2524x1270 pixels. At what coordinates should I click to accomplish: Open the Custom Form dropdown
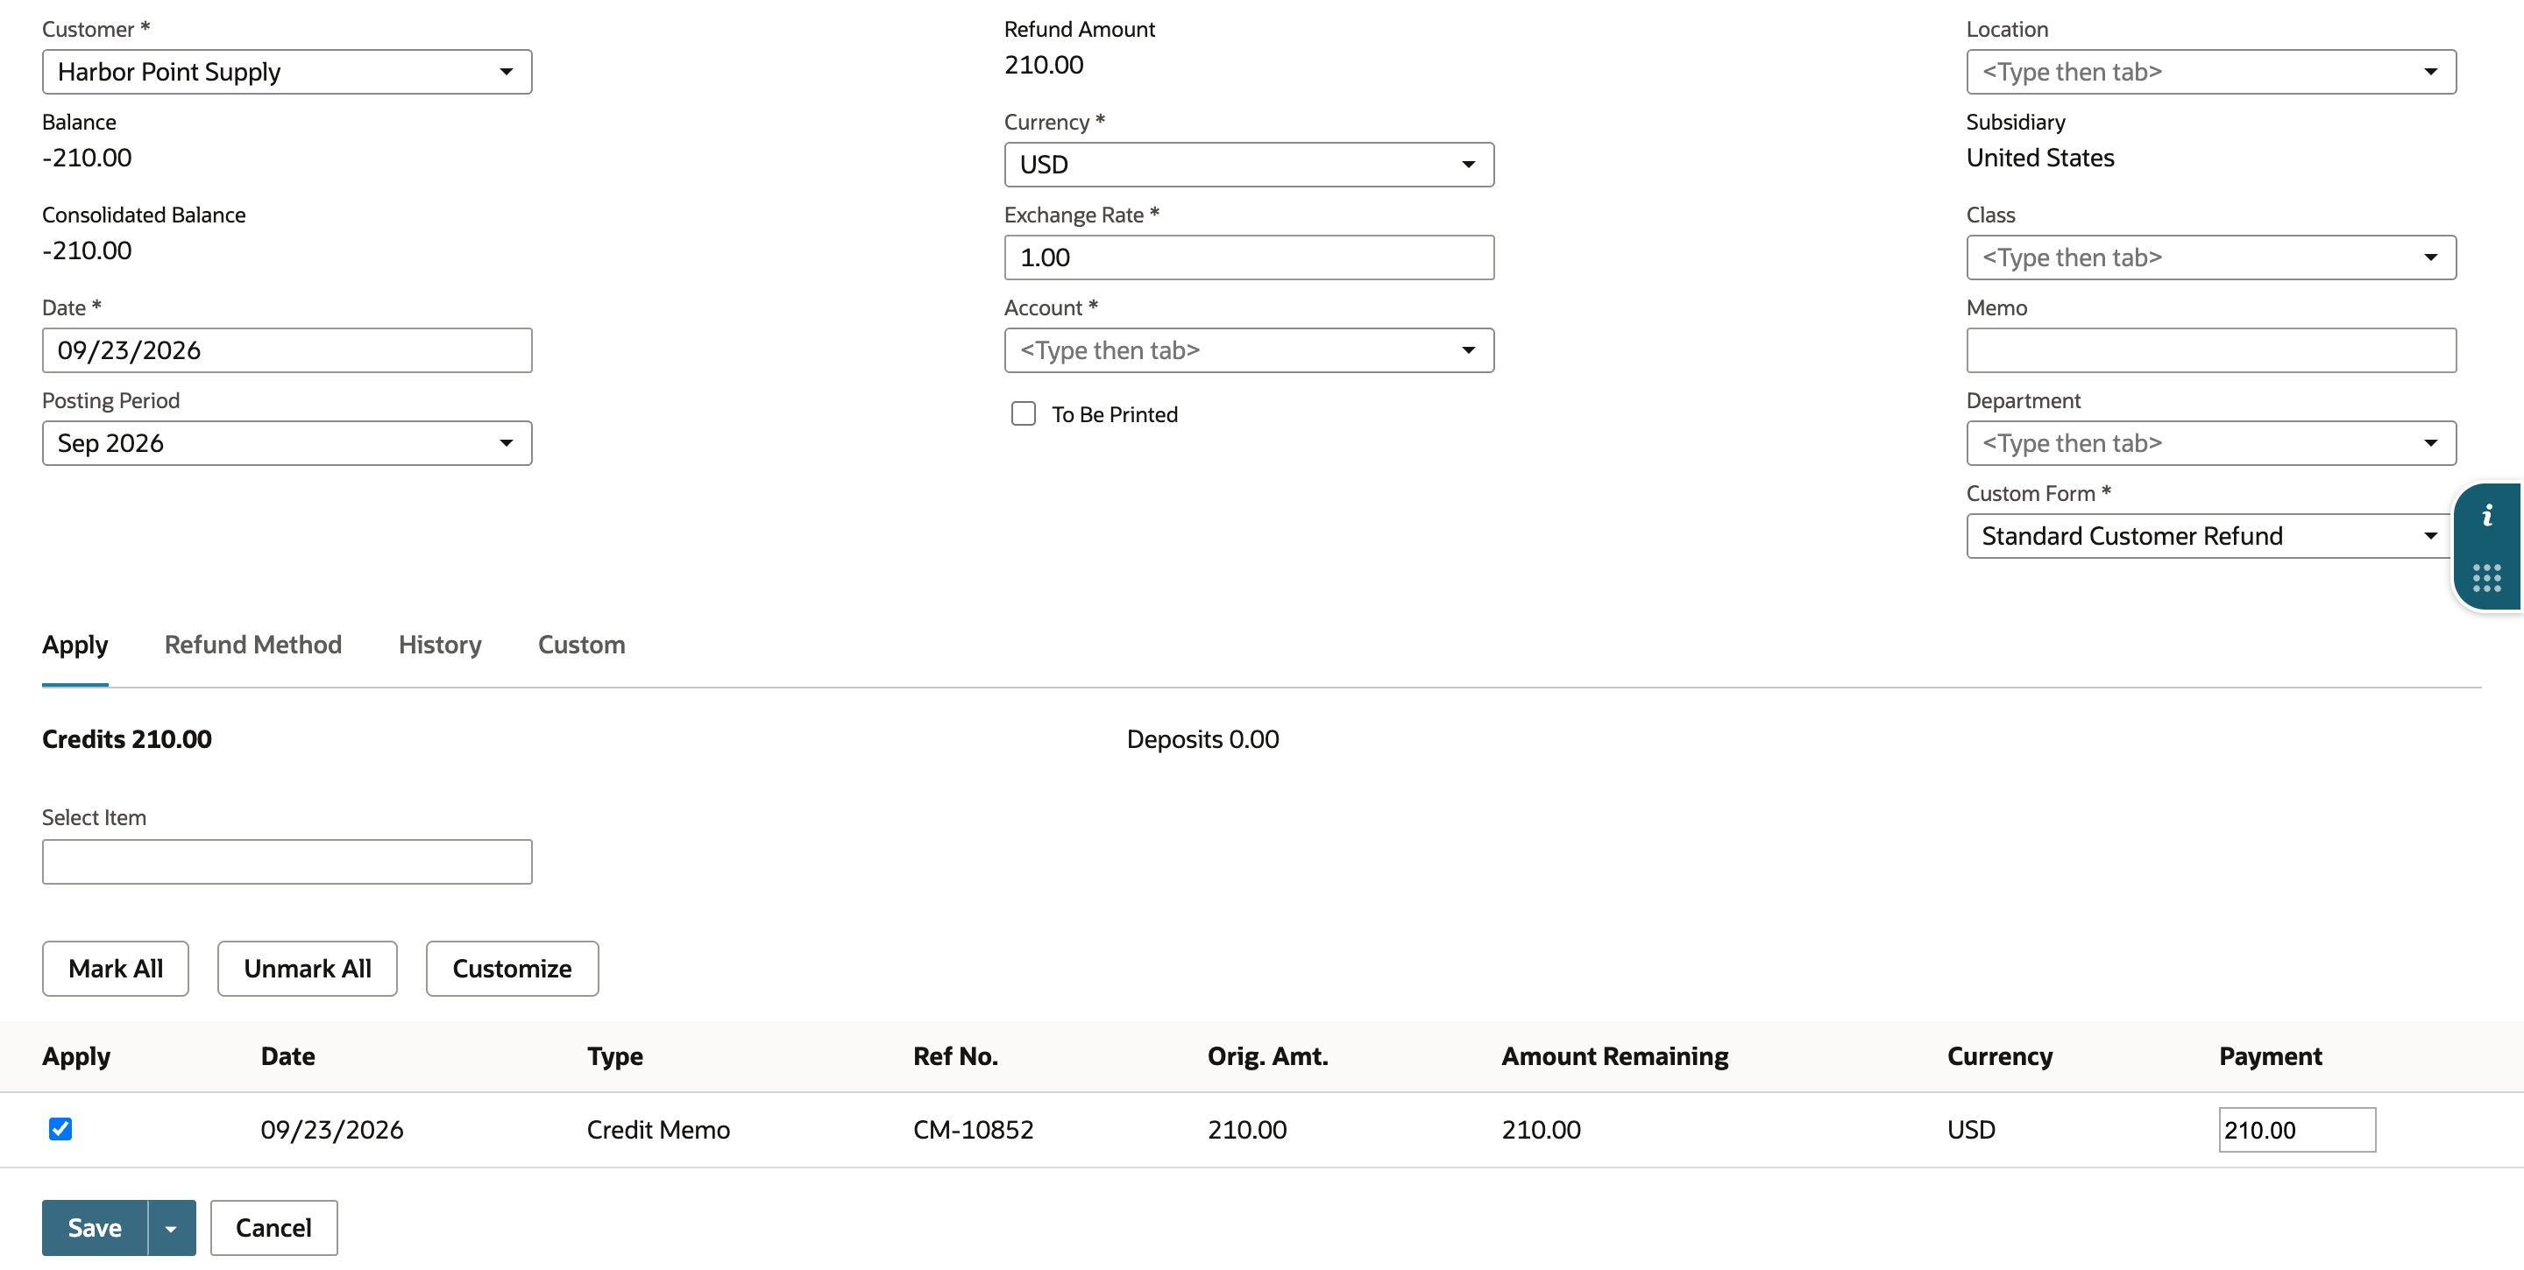click(2210, 536)
